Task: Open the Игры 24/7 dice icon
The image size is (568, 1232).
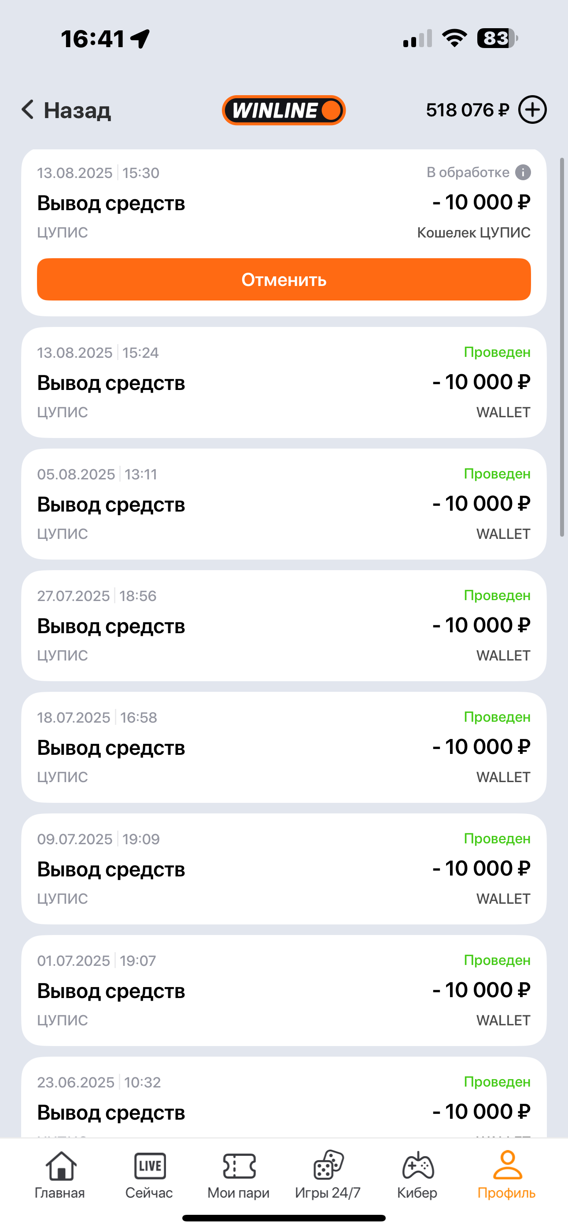Action: (328, 1165)
